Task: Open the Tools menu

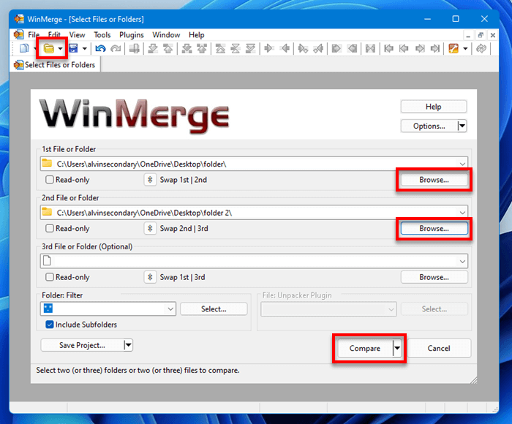Action: [x=102, y=35]
